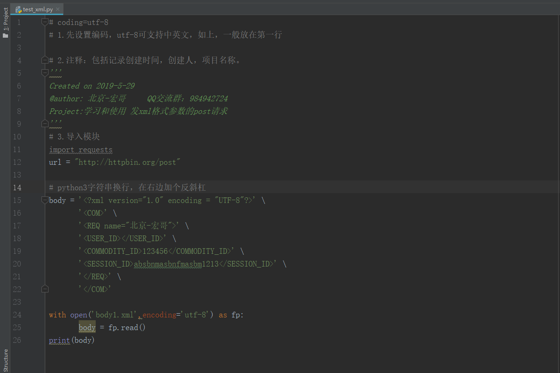Click the underlined import requests statement
The height and width of the screenshot is (373, 560).
tap(81, 149)
